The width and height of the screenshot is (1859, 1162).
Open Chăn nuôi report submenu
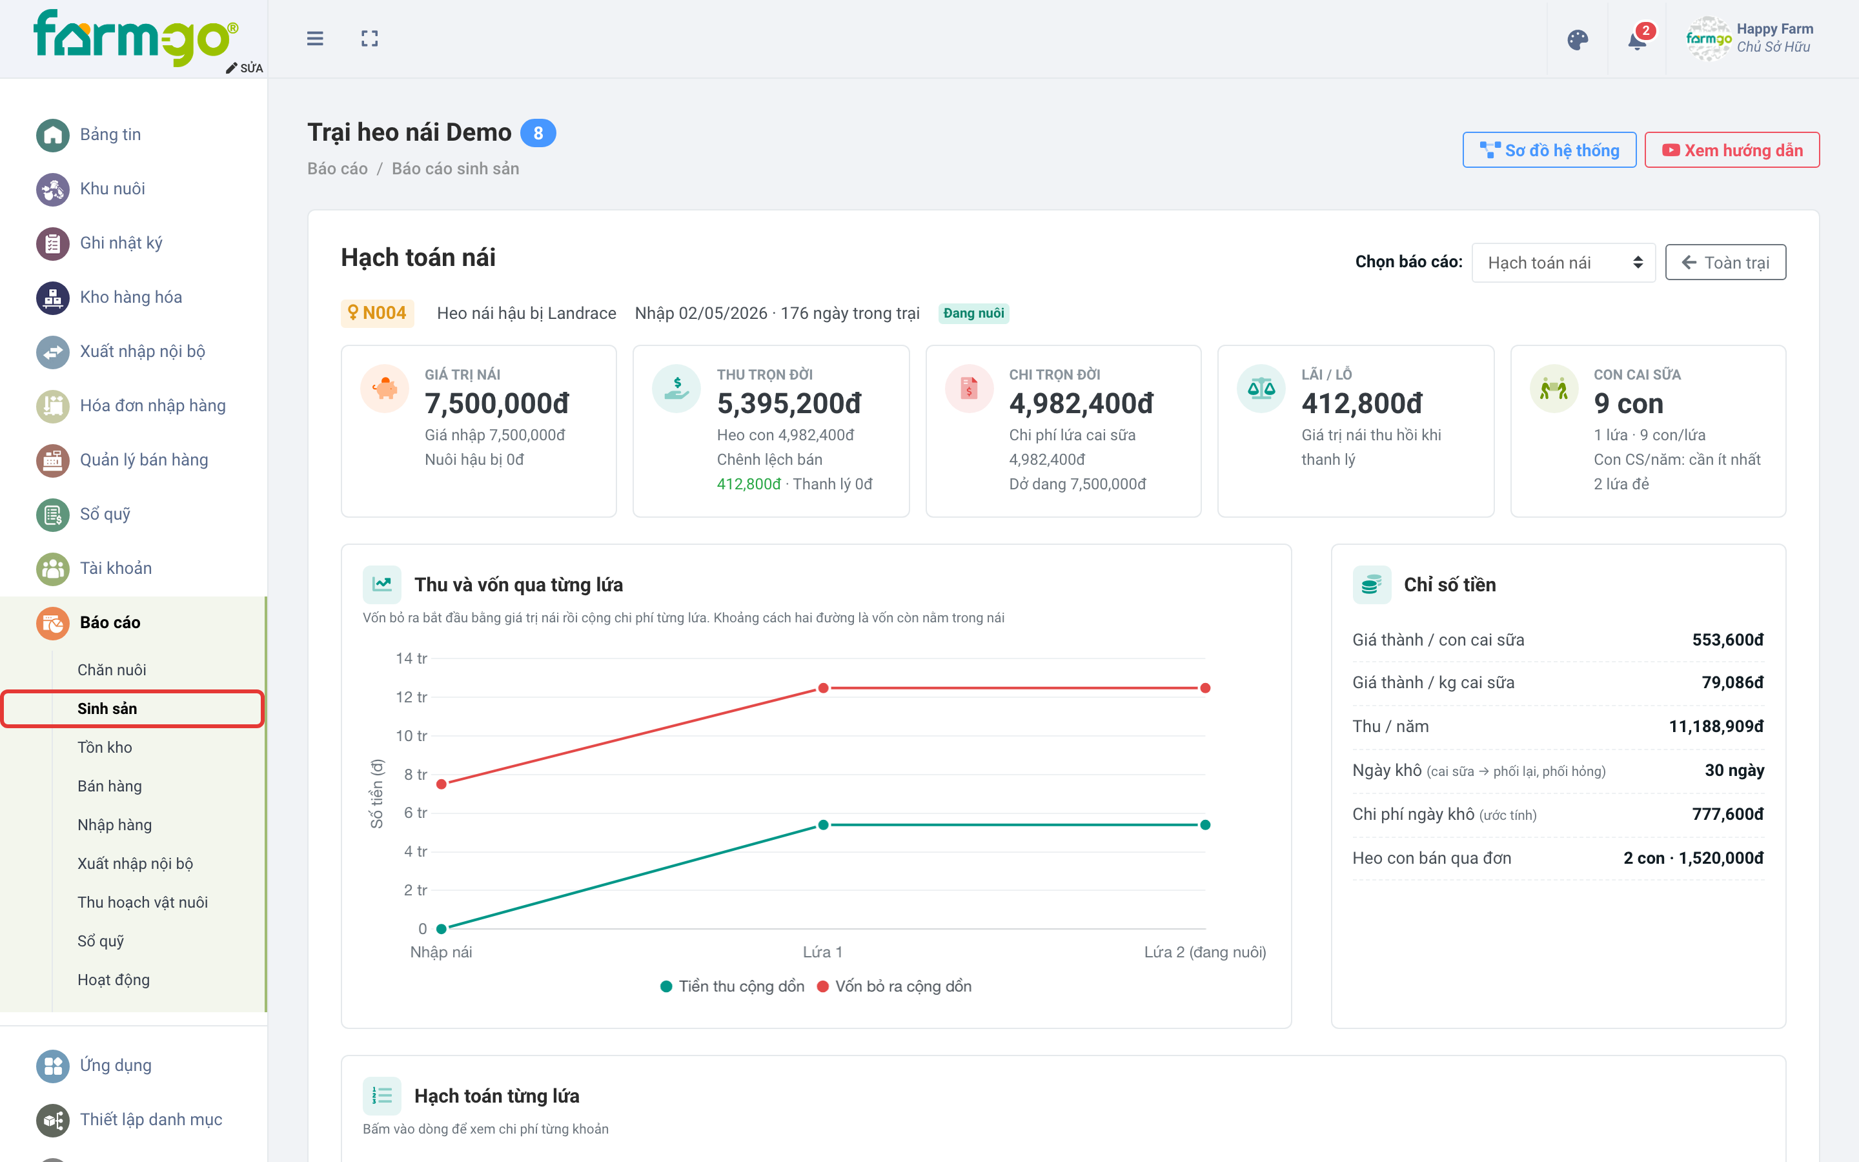[x=112, y=669]
